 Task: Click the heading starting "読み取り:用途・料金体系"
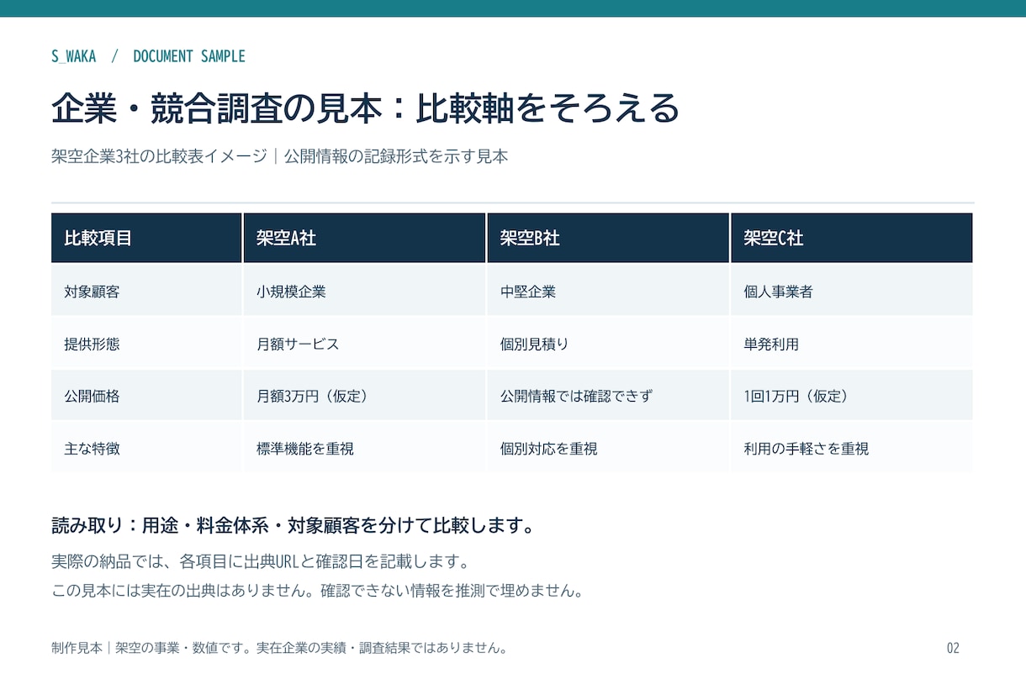point(294,526)
